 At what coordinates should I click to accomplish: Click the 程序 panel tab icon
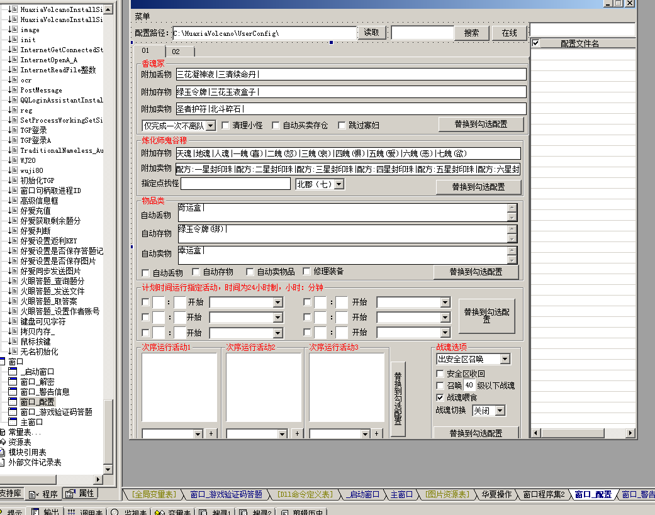pos(33,494)
